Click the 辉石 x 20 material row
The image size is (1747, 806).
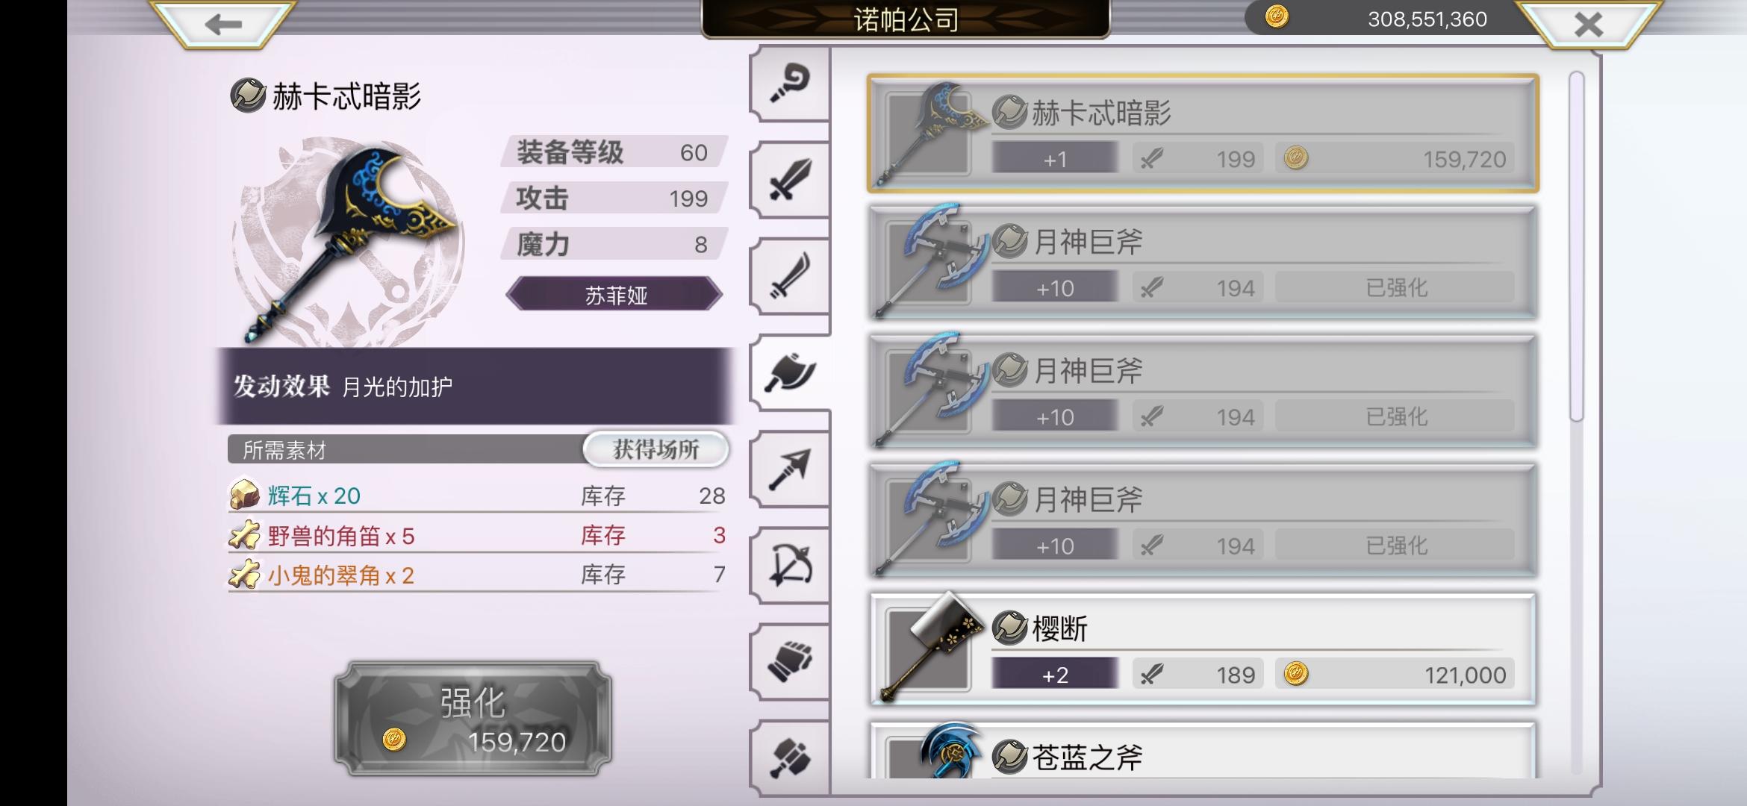477,496
